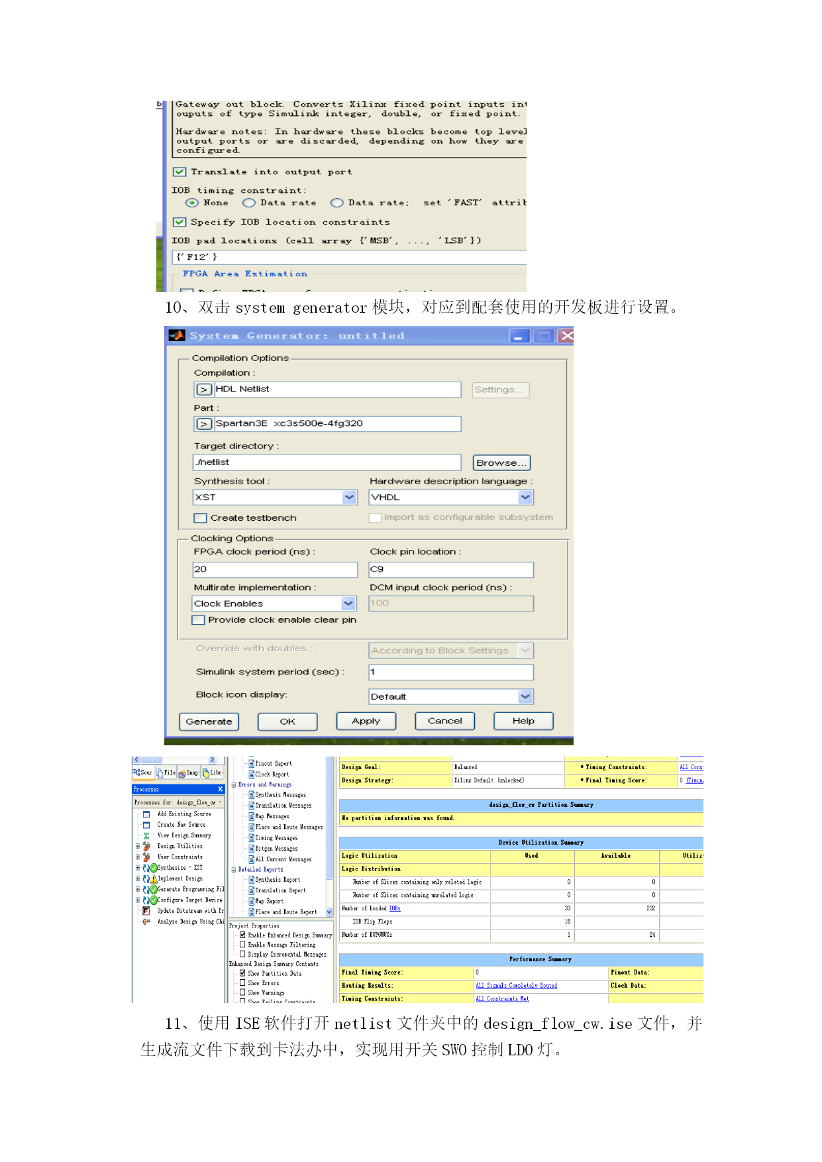Toggle Translate into output port checkbox
The width and height of the screenshot is (822, 1162).
pos(180,172)
